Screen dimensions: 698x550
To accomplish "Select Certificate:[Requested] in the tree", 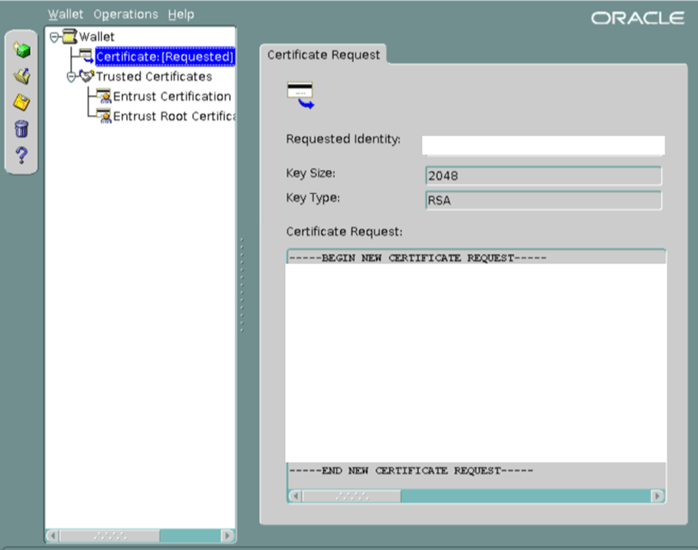I will point(164,57).
